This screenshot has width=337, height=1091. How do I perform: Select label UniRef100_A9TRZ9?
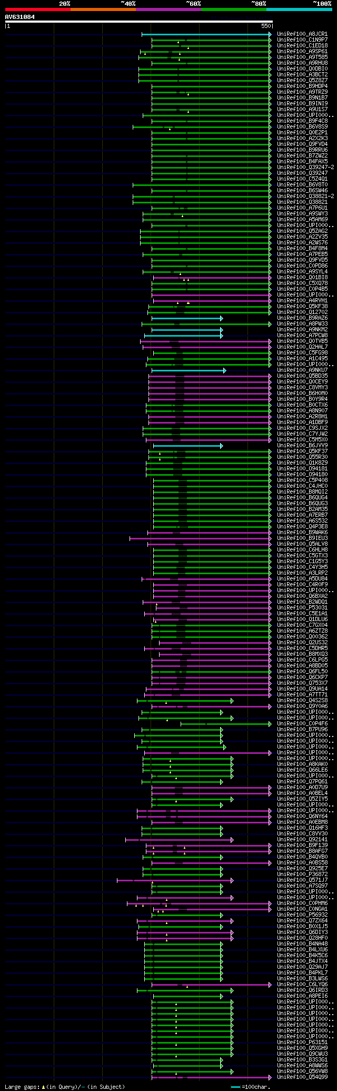[302, 92]
